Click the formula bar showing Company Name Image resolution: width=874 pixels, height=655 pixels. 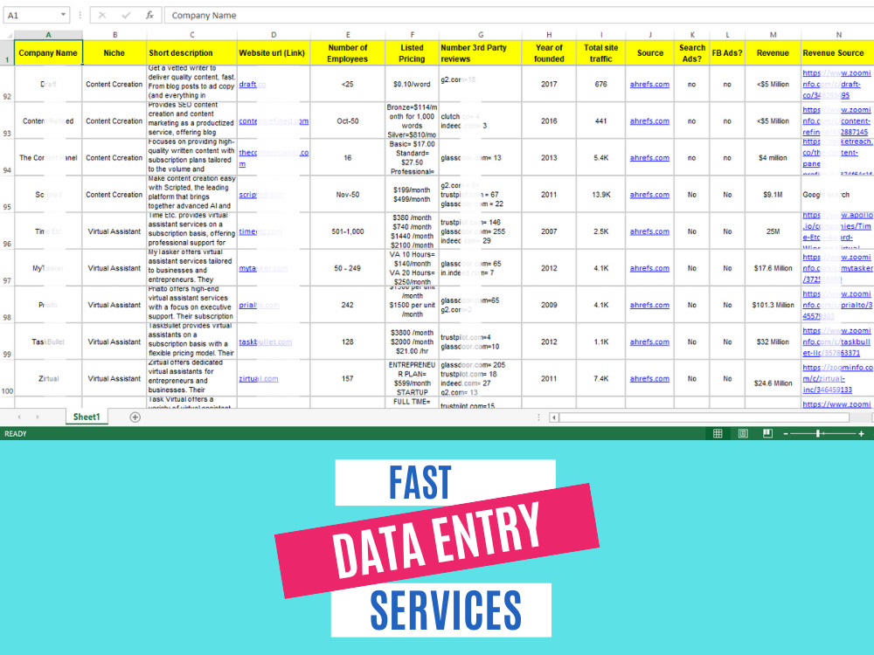tap(519, 15)
